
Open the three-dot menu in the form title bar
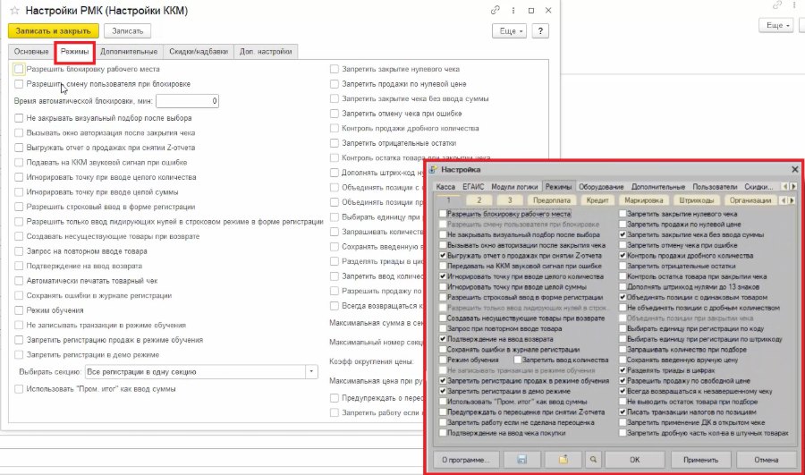(513, 10)
